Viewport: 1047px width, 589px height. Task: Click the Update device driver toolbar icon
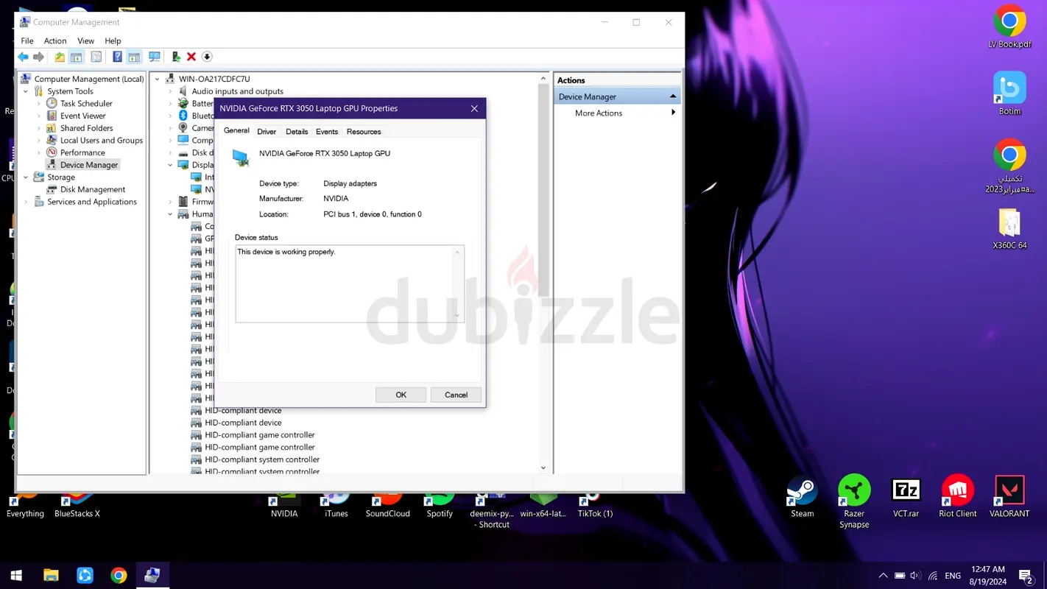point(176,57)
